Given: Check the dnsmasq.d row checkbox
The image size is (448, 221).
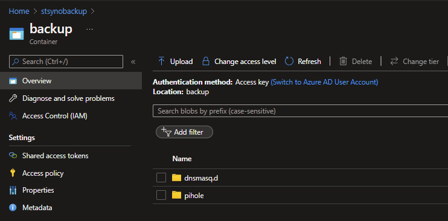Looking at the screenshot, I should [161, 178].
